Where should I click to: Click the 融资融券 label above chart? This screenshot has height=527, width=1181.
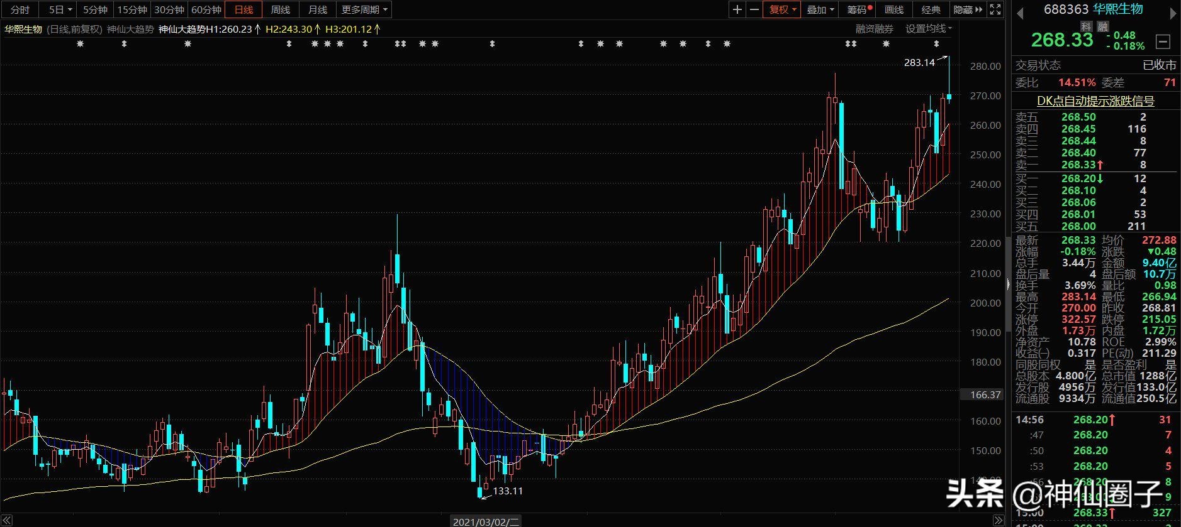pyautogui.click(x=874, y=29)
